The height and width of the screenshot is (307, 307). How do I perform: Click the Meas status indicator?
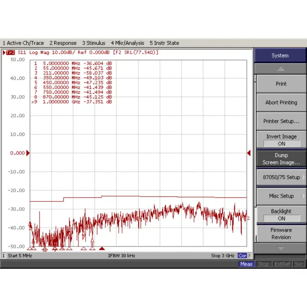pos(246,264)
